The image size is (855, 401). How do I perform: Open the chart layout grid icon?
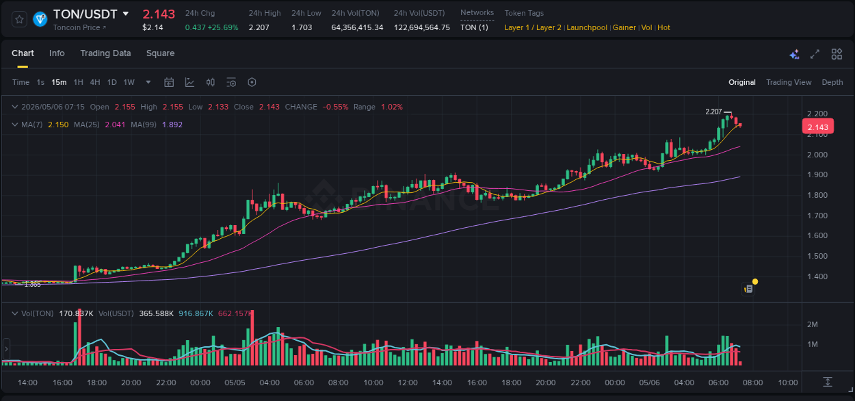(x=837, y=54)
